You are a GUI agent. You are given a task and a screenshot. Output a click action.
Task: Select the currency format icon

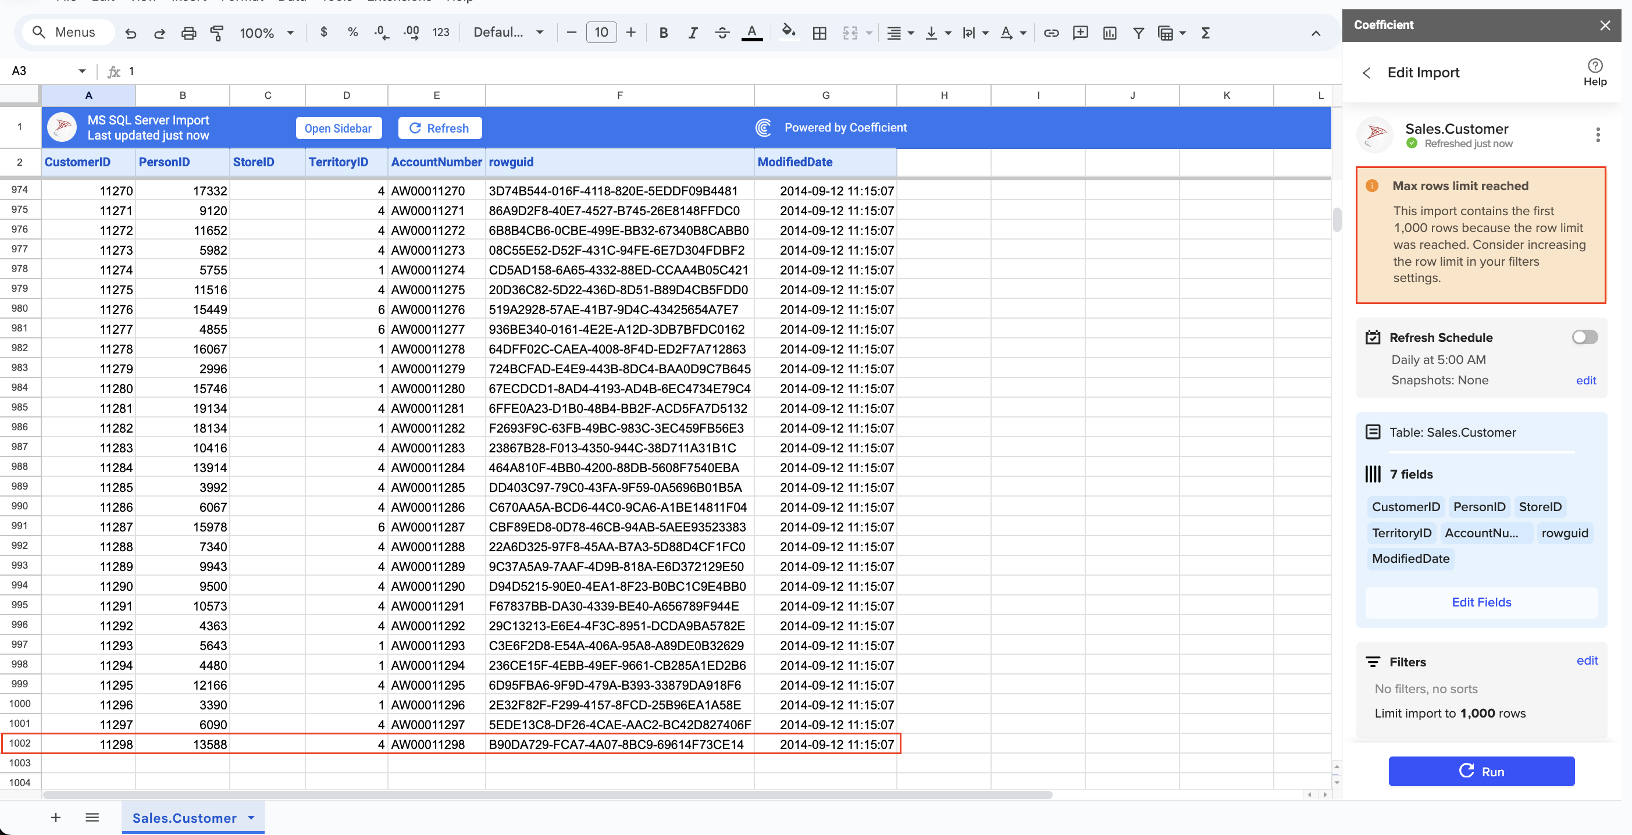point(324,33)
